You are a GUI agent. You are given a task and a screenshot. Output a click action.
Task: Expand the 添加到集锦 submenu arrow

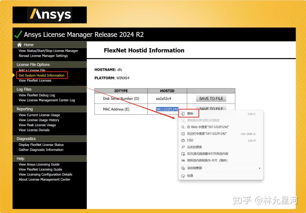point(260,168)
